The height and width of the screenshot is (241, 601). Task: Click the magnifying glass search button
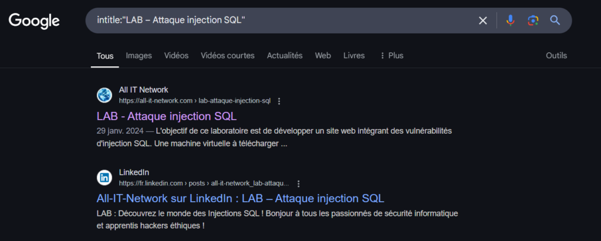click(x=555, y=21)
